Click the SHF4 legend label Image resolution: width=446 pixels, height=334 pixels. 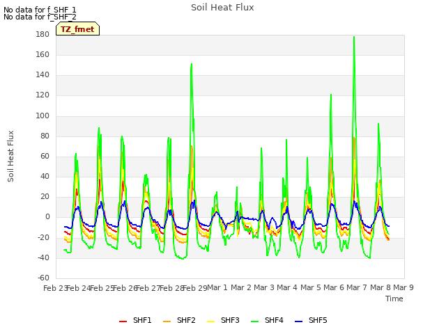pyautogui.click(x=274, y=320)
